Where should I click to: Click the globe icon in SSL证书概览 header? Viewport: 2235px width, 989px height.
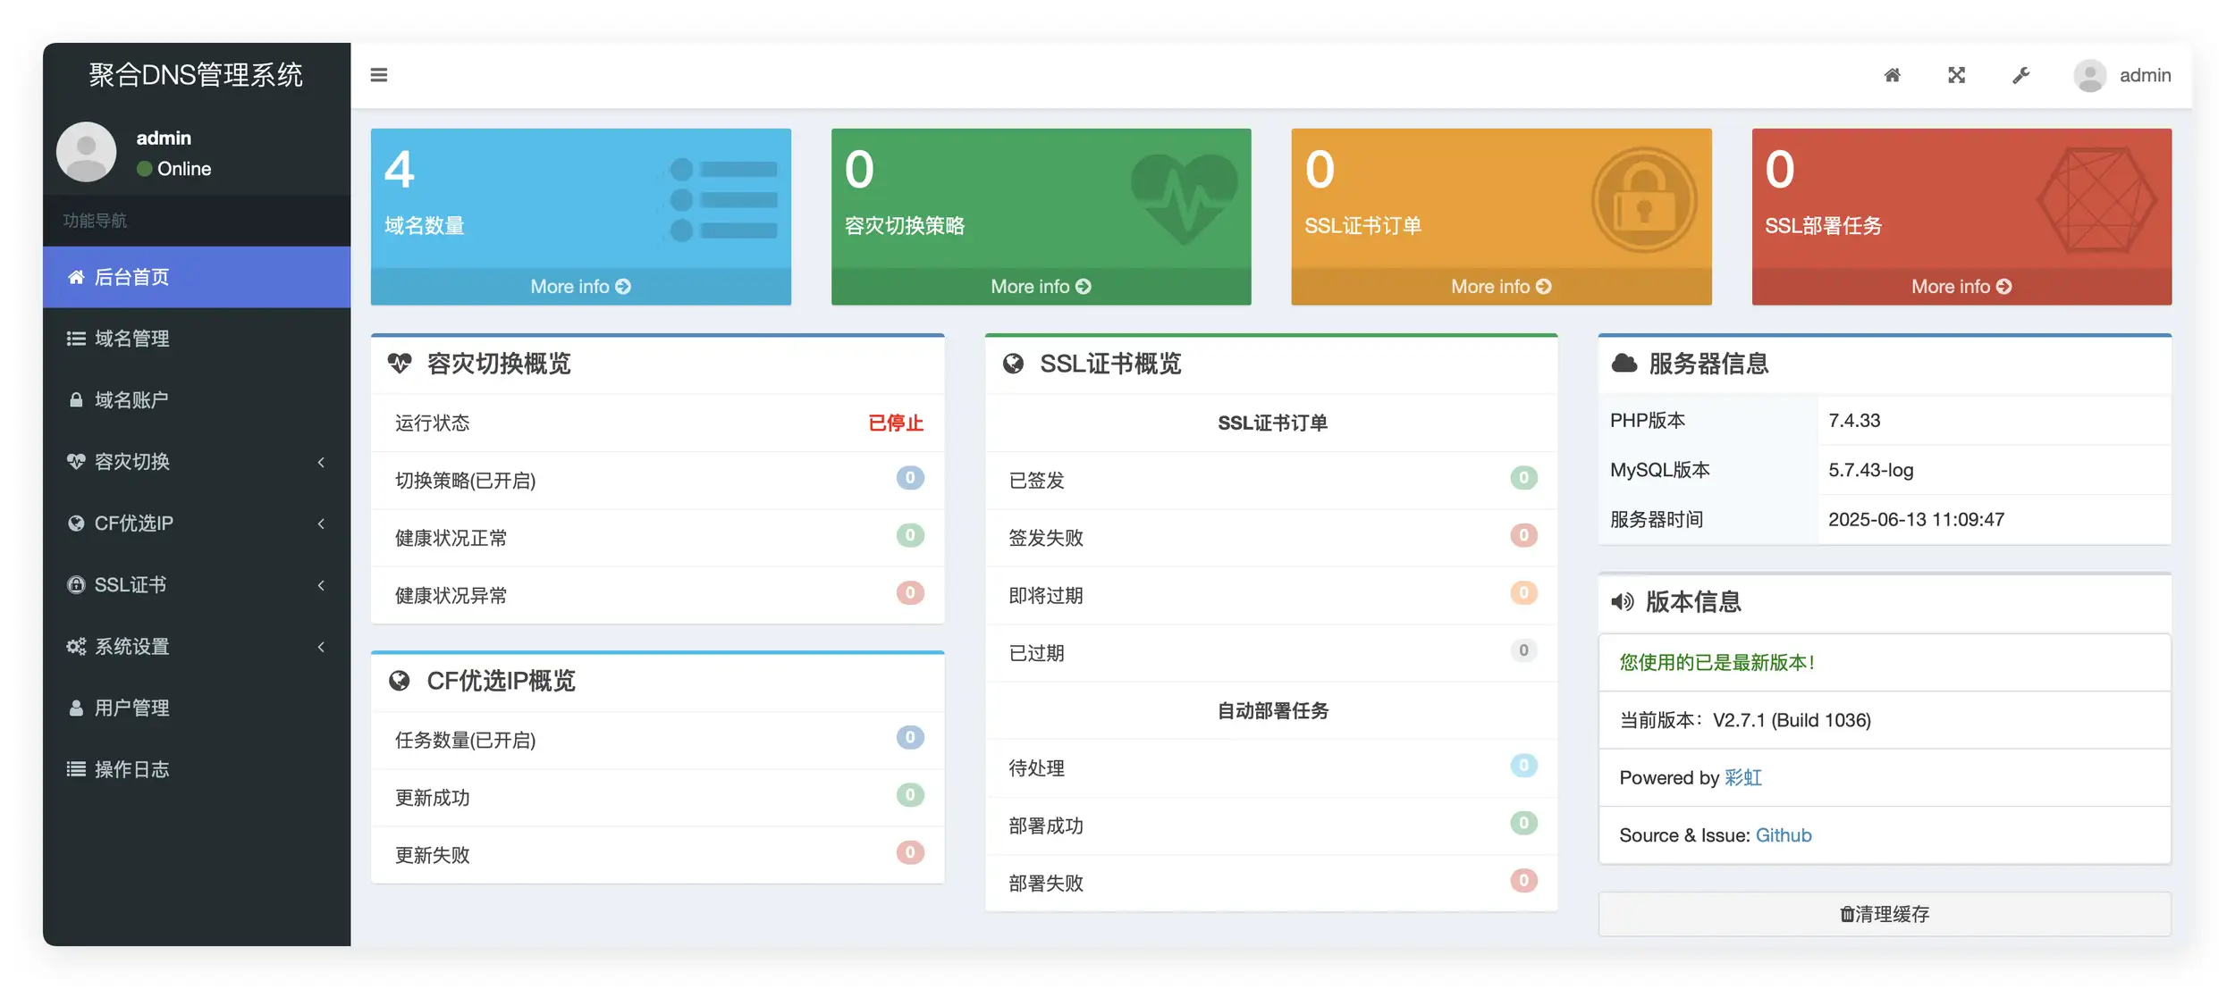tap(1013, 364)
